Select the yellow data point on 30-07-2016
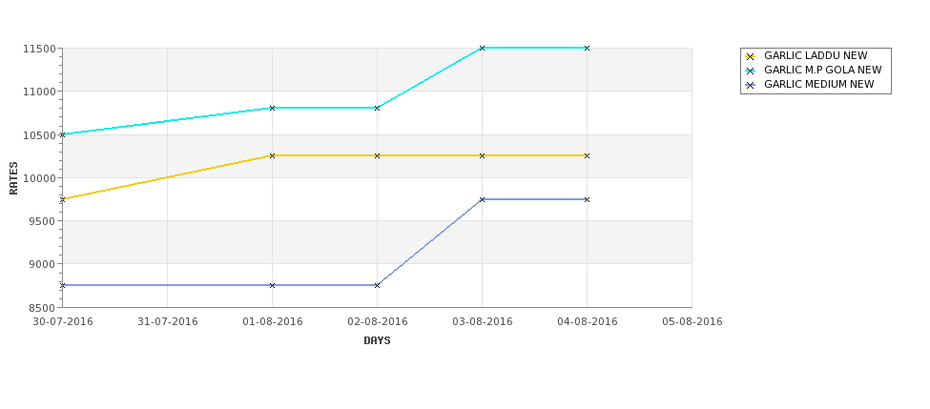 tap(63, 200)
